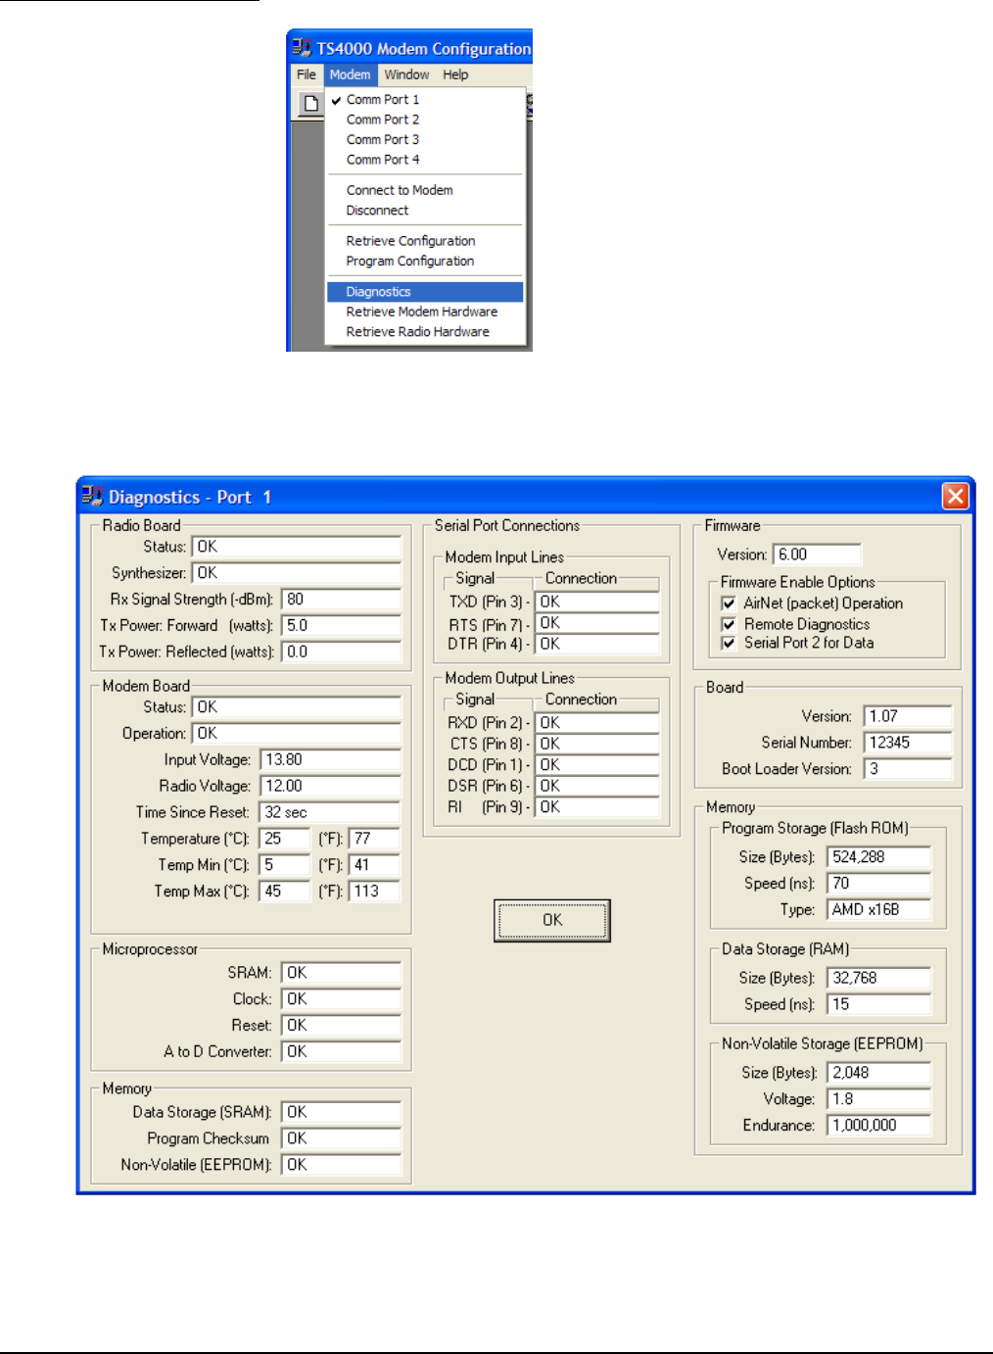Open the Modem menu
The width and height of the screenshot is (993, 1354).
tap(350, 74)
